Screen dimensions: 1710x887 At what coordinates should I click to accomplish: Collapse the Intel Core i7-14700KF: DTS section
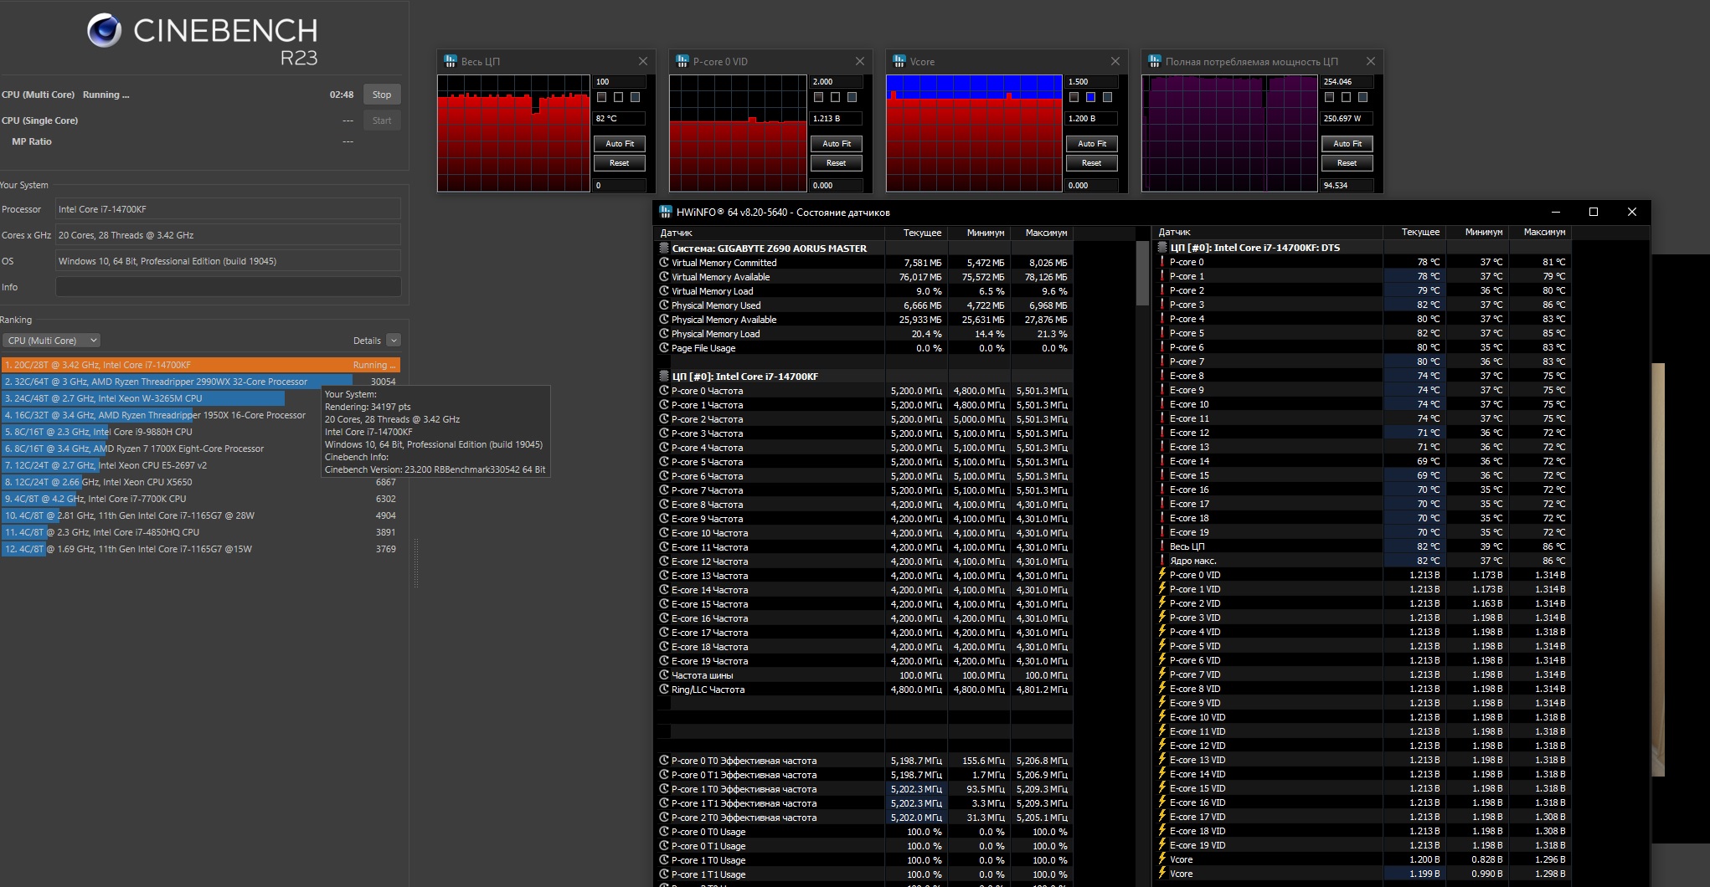point(1162,248)
